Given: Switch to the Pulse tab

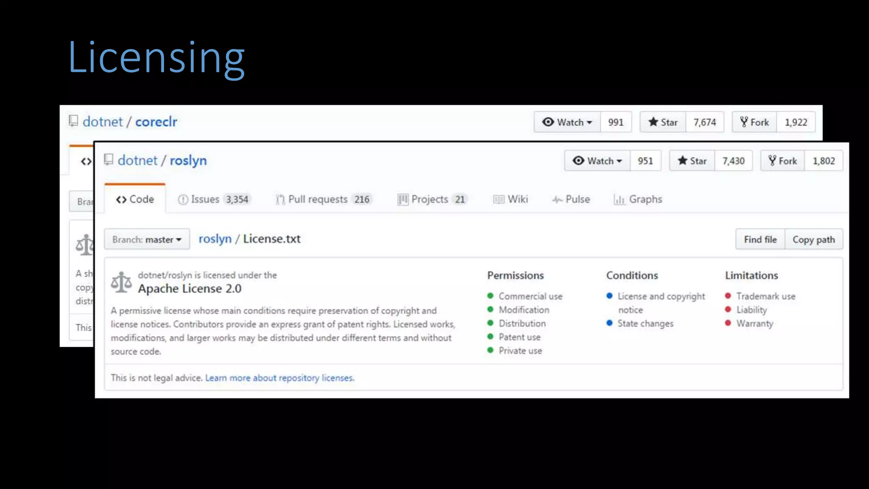Looking at the screenshot, I should 571,200.
